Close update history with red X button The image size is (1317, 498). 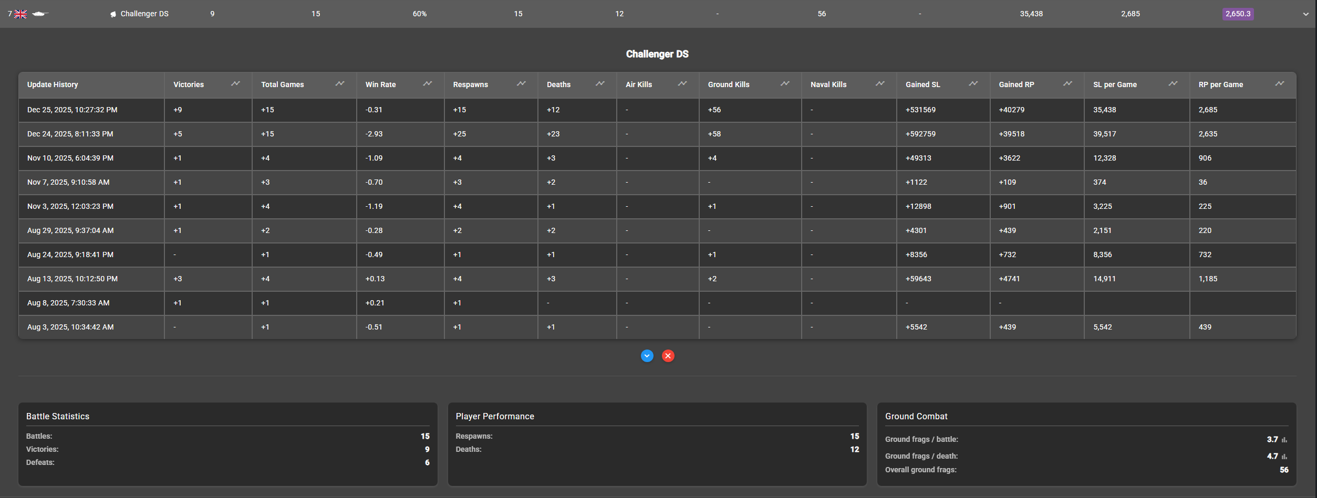[x=668, y=356]
